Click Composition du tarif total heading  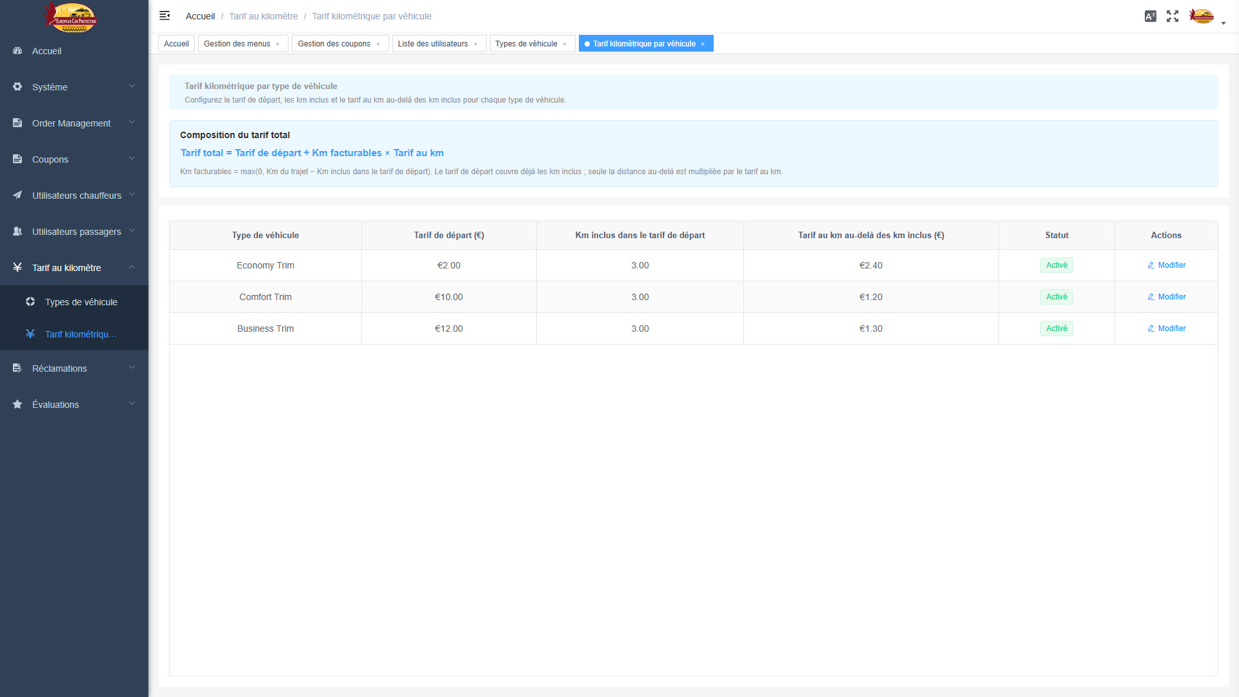235,135
